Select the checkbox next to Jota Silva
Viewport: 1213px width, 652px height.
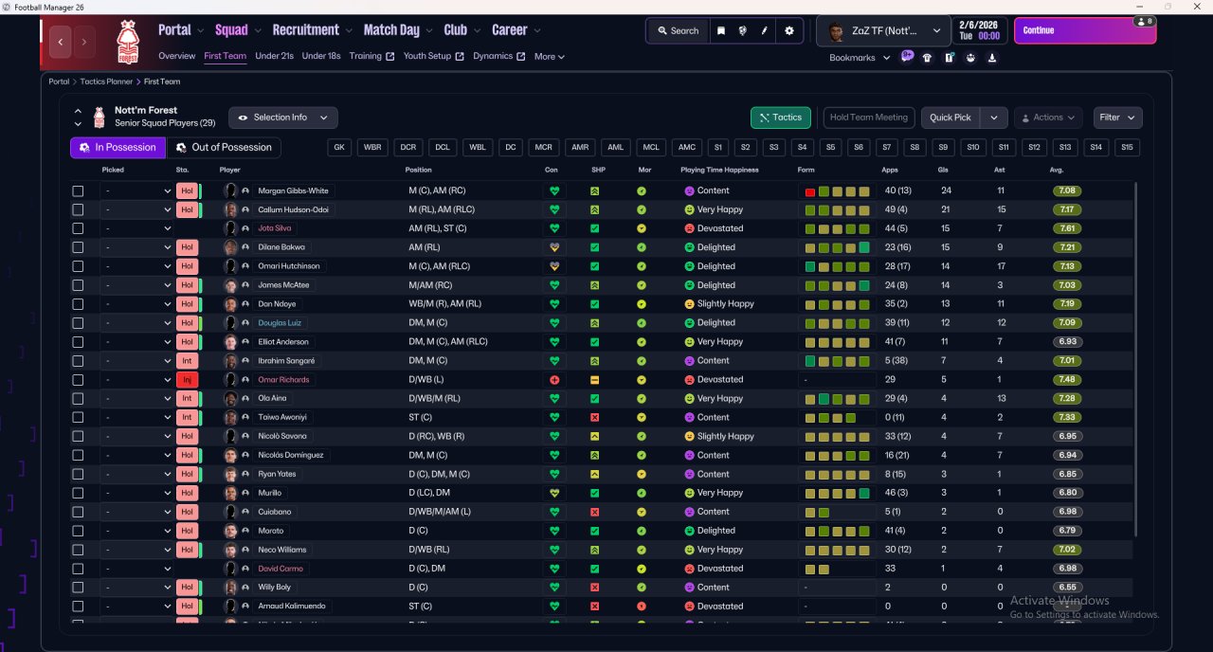78,228
